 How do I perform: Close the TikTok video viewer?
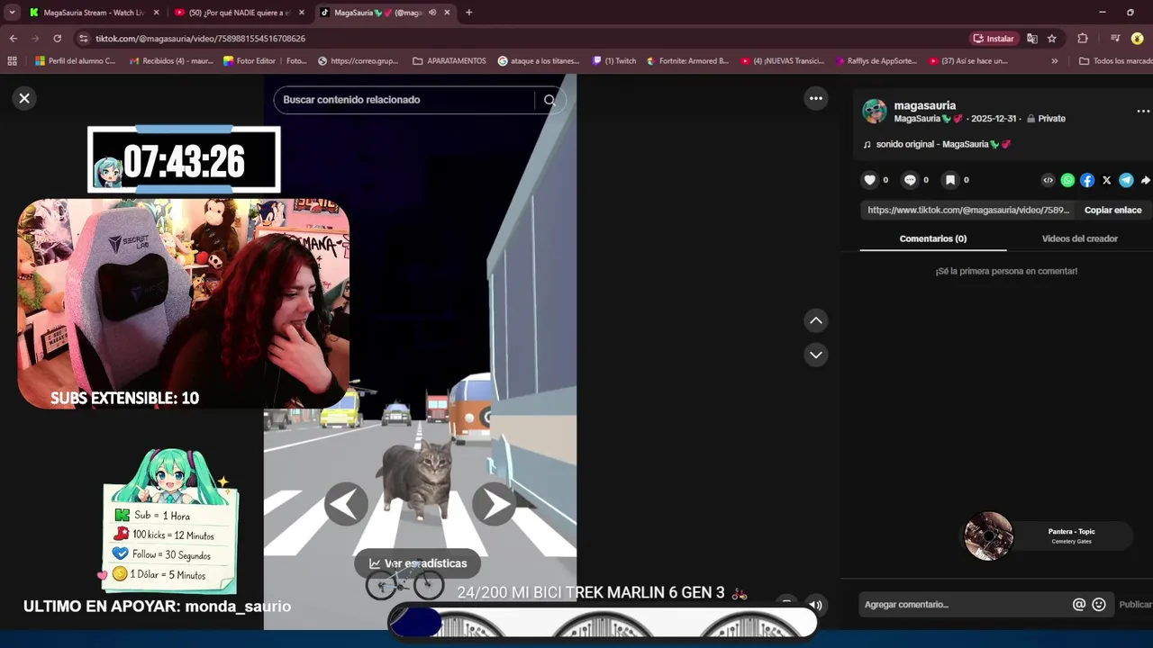point(24,98)
